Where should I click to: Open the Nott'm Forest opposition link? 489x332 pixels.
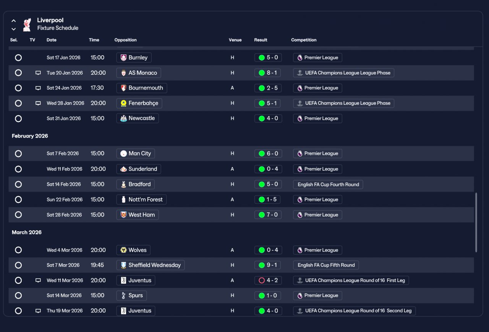tap(142, 199)
